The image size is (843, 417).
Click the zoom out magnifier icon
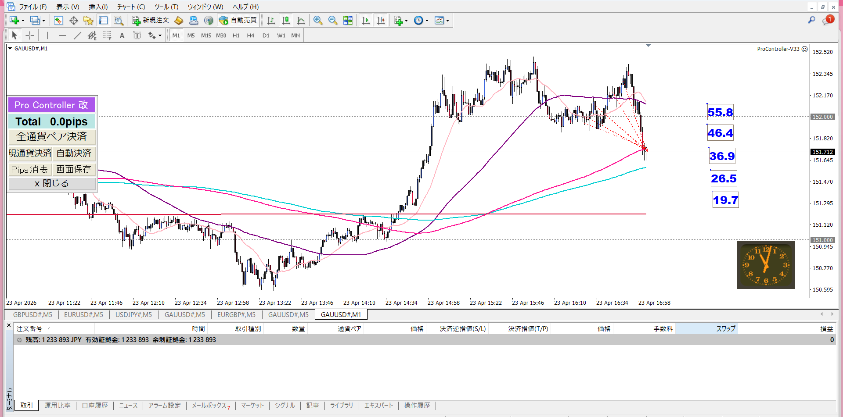click(x=333, y=21)
